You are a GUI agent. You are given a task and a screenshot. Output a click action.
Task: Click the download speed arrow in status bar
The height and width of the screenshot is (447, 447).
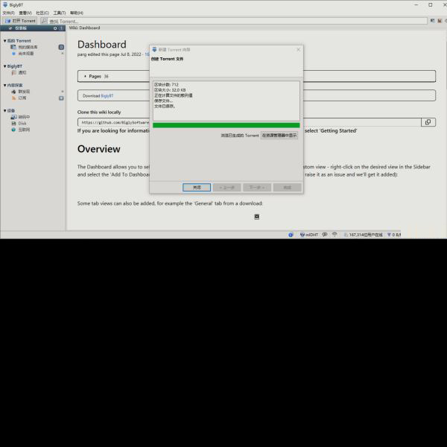[389, 235]
